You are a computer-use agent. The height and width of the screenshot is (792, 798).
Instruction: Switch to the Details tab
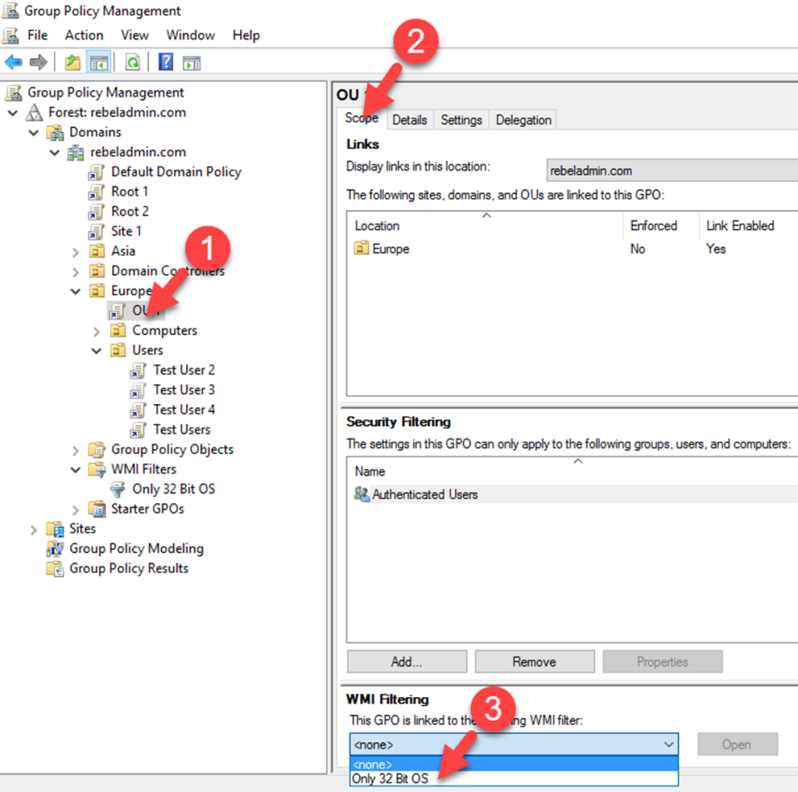click(409, 120)
